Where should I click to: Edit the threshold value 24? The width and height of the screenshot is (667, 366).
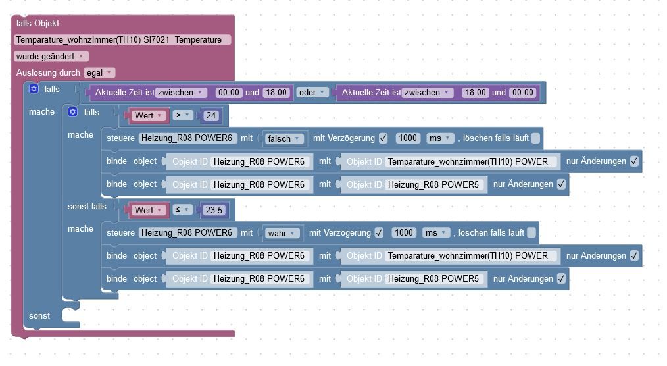coord(211,115)
